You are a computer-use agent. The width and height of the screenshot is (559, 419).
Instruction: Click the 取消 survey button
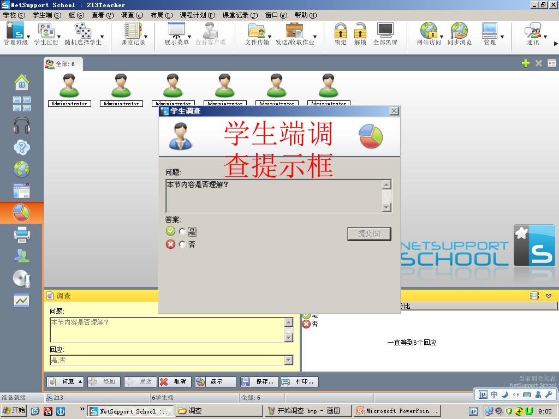point(175,381)
